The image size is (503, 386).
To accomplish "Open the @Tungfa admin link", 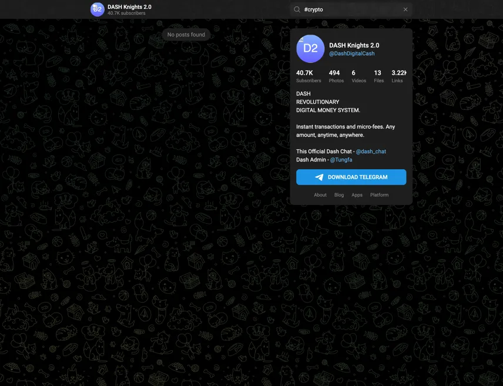I will point(341,160).
